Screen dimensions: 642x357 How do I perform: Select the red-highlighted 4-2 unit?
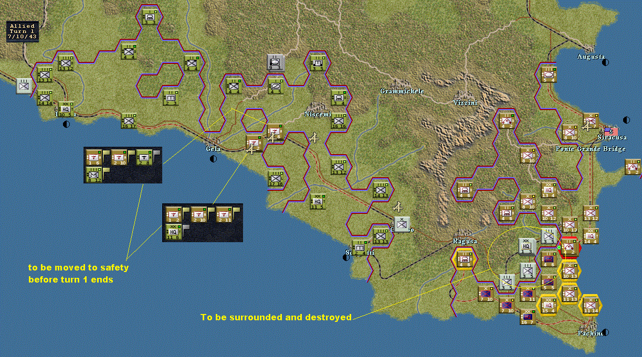point(570,247)
